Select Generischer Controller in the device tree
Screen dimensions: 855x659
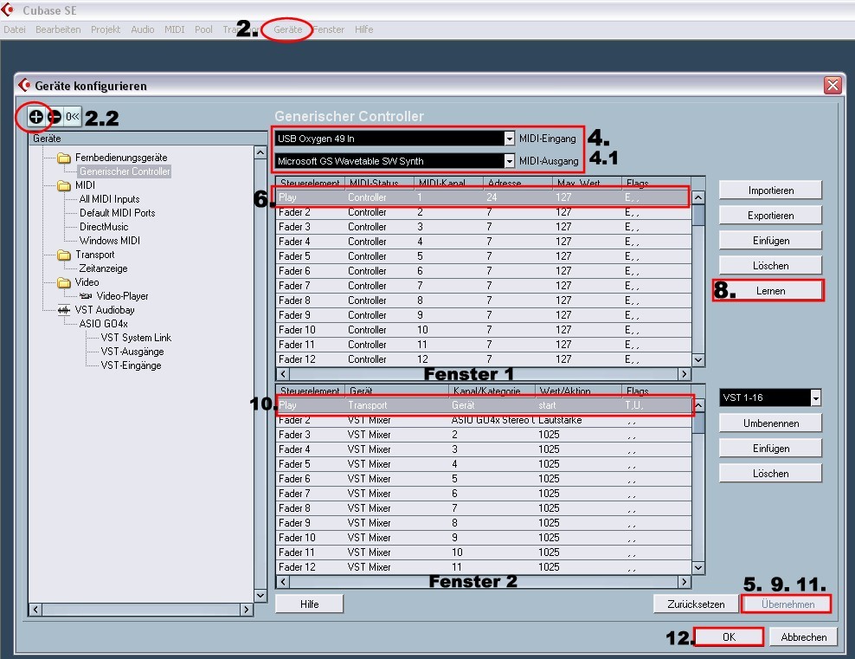coord(125,171)
